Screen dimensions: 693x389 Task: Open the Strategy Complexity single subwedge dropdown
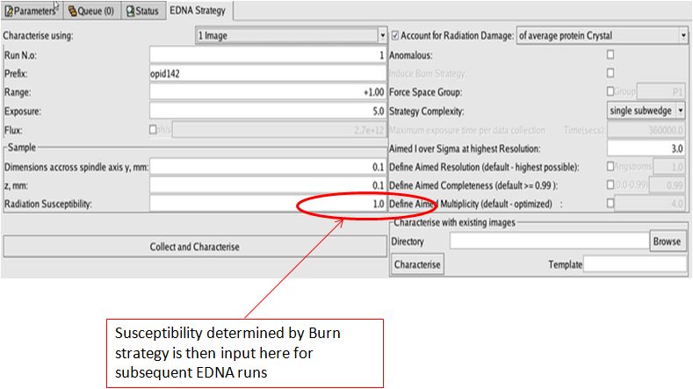[646, 111]
